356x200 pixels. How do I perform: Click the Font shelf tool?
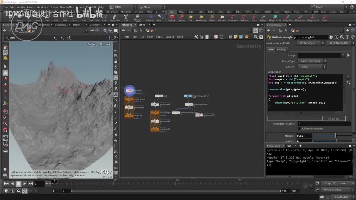pos(126,17)
